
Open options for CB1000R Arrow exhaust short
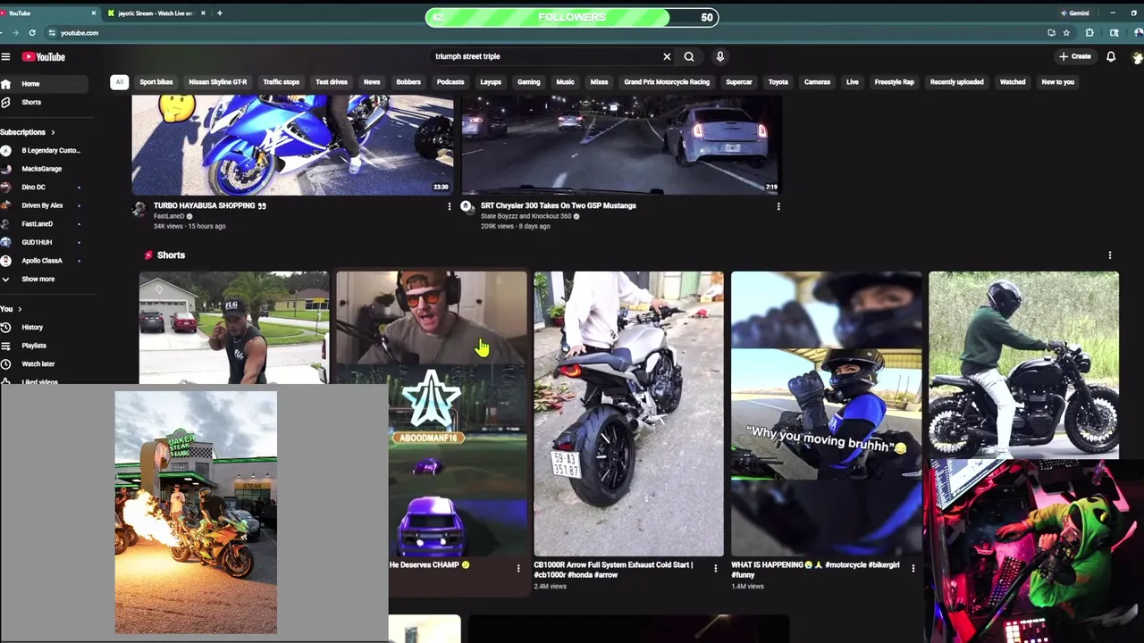716,568
